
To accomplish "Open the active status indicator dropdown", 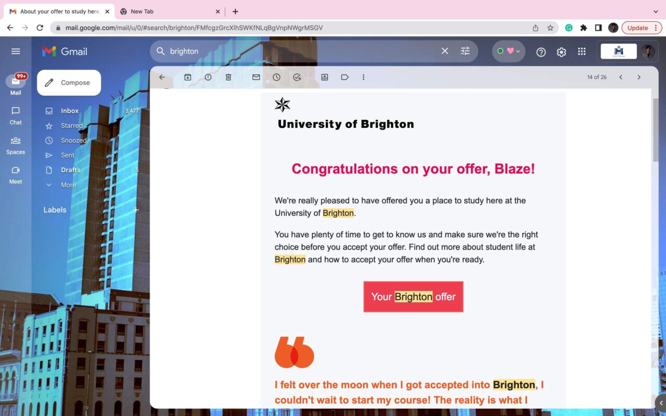I will click(x=508, y=51).
